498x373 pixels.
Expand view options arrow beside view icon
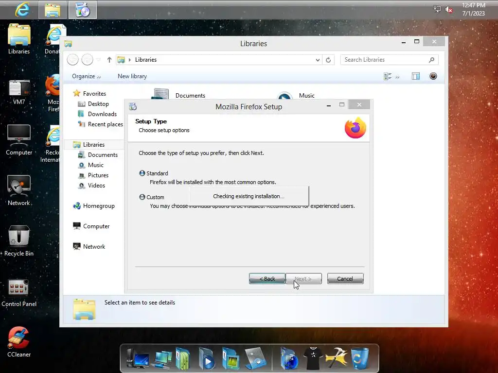397,76
